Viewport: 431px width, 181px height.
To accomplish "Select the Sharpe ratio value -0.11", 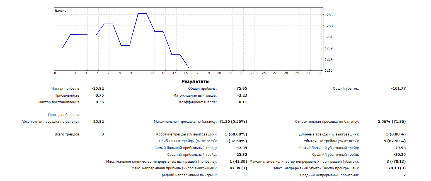I will point(242,102).
